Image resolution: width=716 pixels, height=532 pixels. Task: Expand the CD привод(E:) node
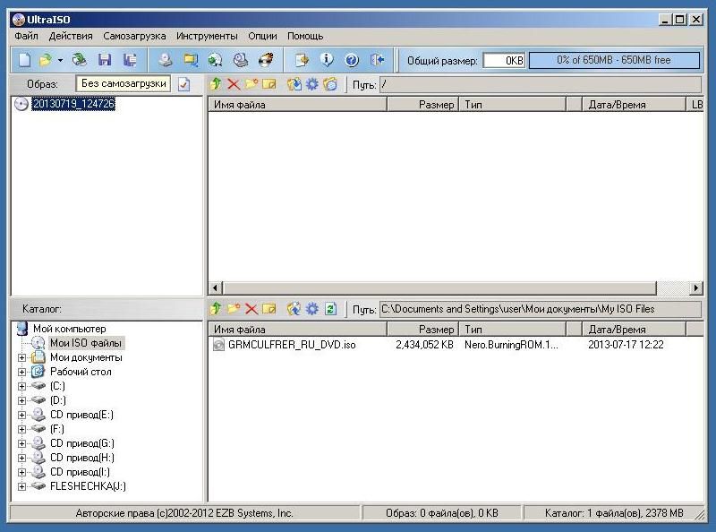(21, 415)
